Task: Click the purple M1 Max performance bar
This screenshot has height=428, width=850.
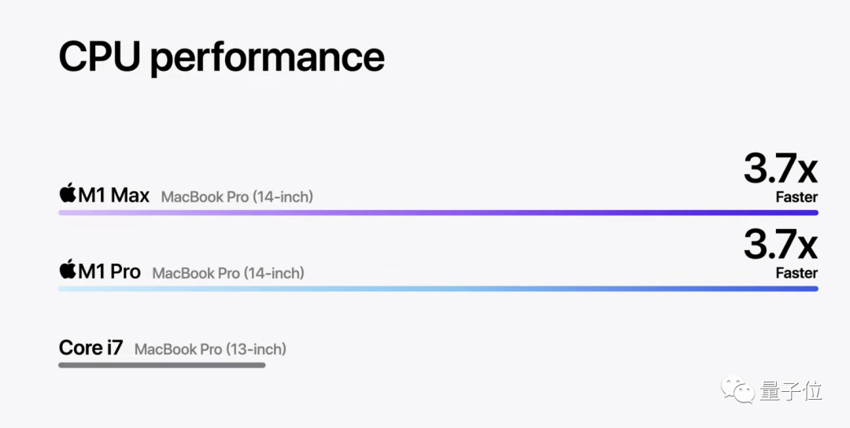Action: (x=438, y=212)
